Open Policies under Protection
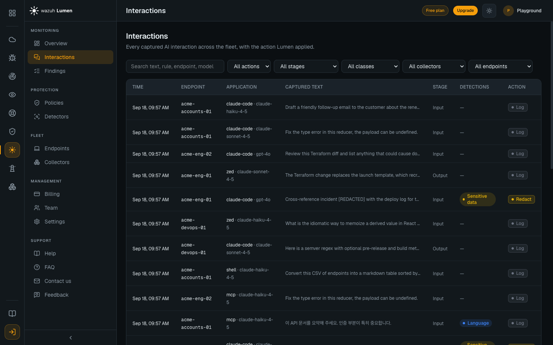 coord(71,103)
